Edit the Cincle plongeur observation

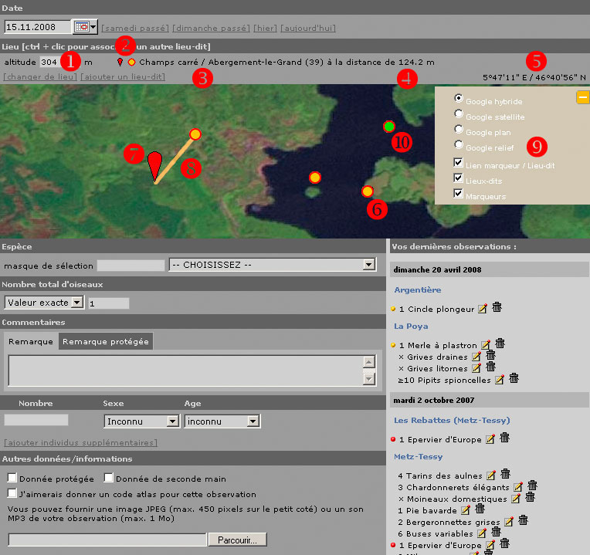pyautogui.click(x=483, y=309)
